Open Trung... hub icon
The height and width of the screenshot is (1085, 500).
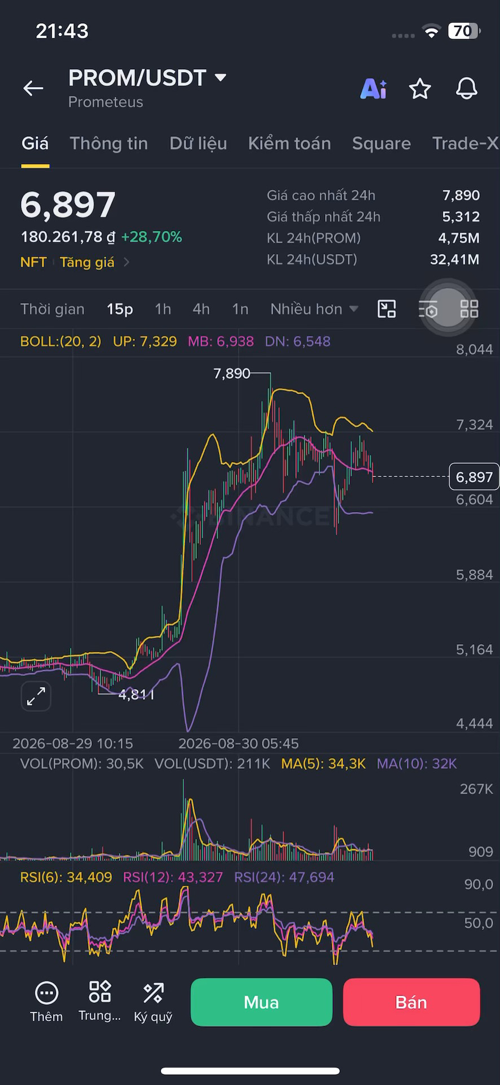[100, 1001]
